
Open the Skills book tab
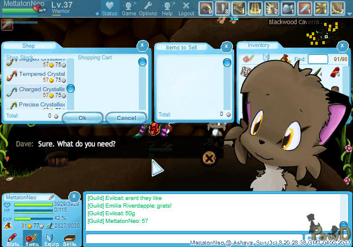coord(70,238)
